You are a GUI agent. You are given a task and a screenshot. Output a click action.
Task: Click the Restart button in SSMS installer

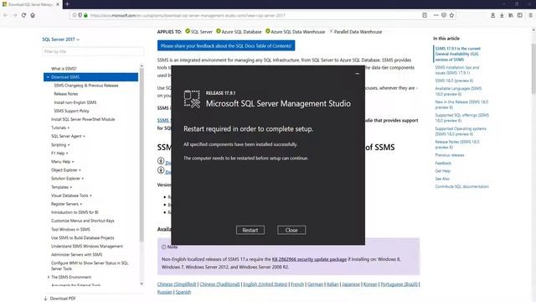point(250,230)
